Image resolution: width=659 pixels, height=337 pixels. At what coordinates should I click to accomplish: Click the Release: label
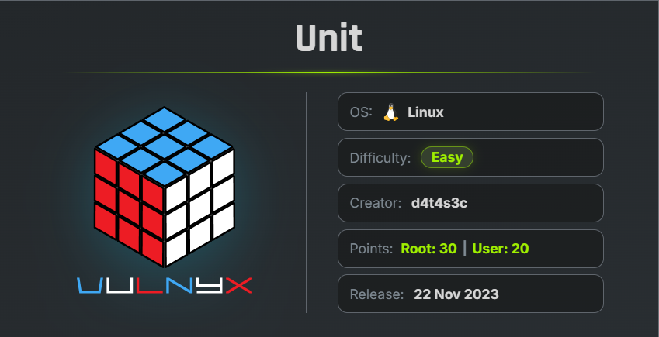point(376,294)
